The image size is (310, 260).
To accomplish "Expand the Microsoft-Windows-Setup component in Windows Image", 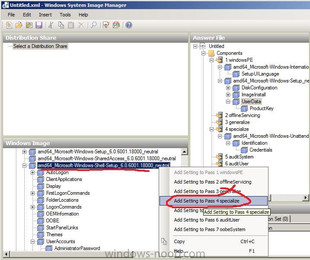I will (24, 152).
